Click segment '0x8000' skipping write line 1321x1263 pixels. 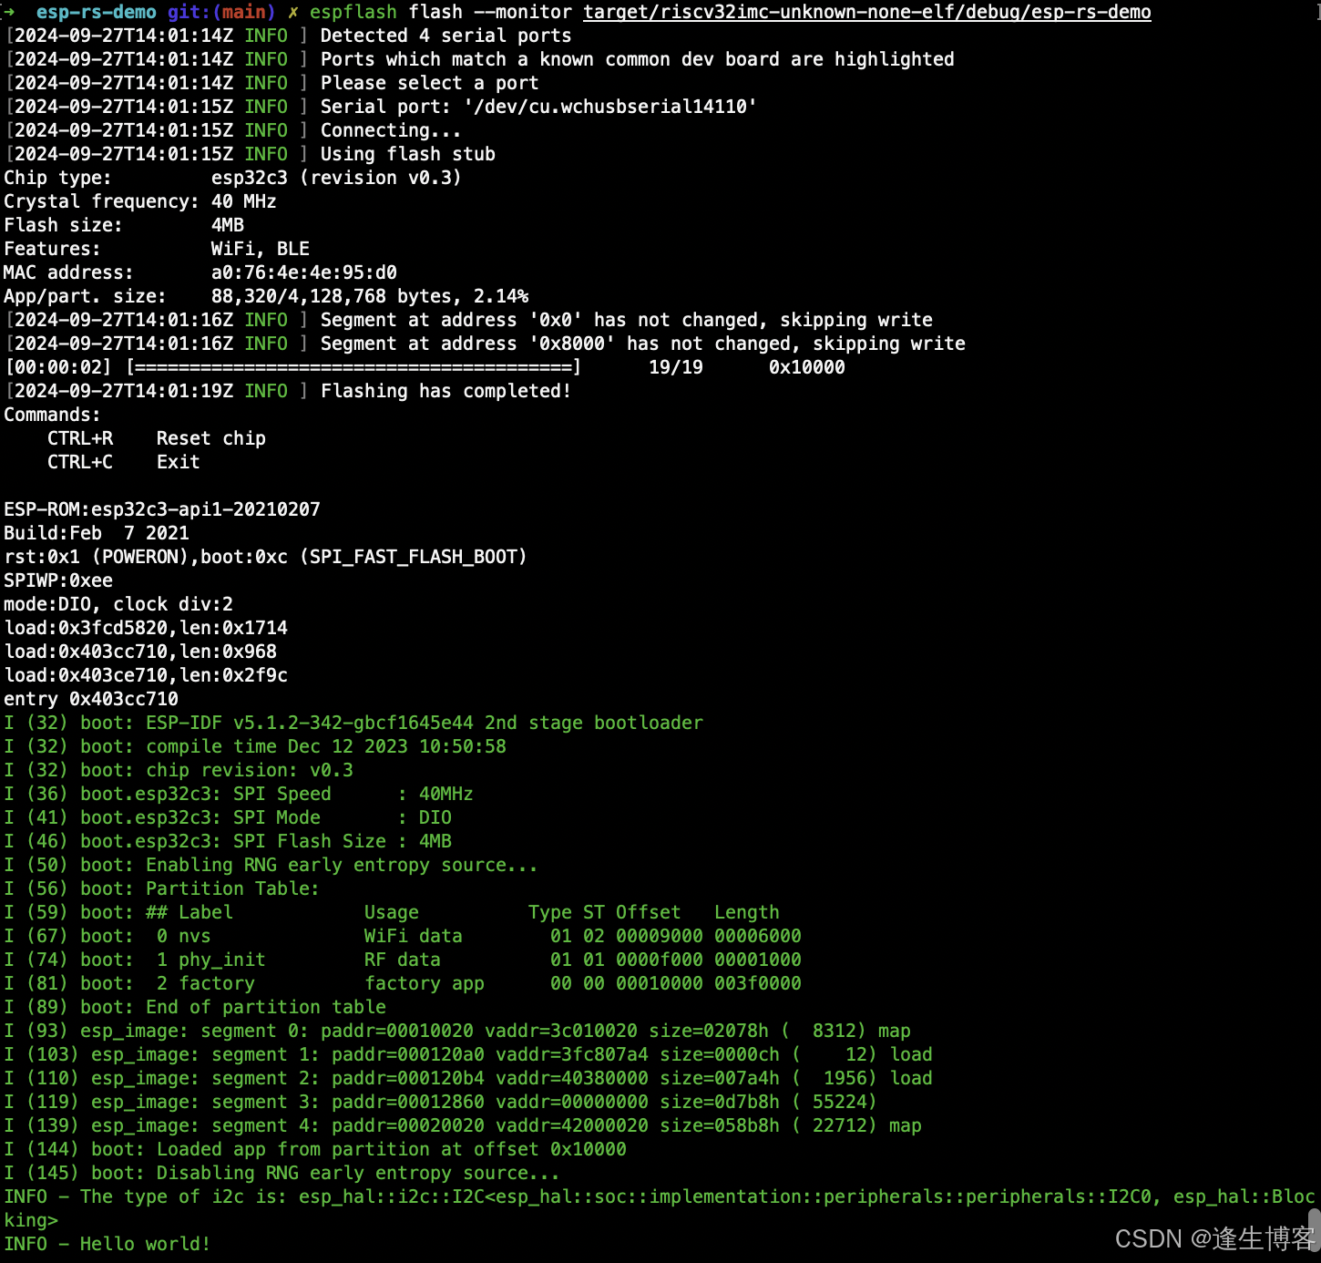tap(642, 344)
